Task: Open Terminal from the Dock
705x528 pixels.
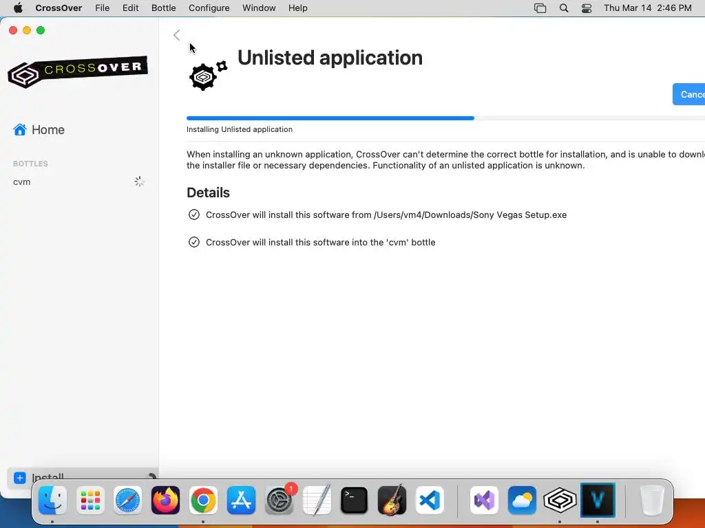Action: coord(355,500)
